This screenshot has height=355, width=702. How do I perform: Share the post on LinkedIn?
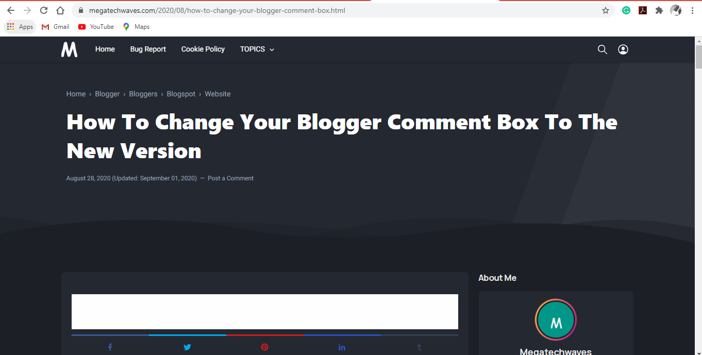[x=342, y=347]
